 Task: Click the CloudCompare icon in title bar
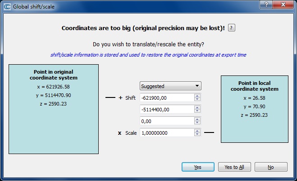tap(7, 6)
